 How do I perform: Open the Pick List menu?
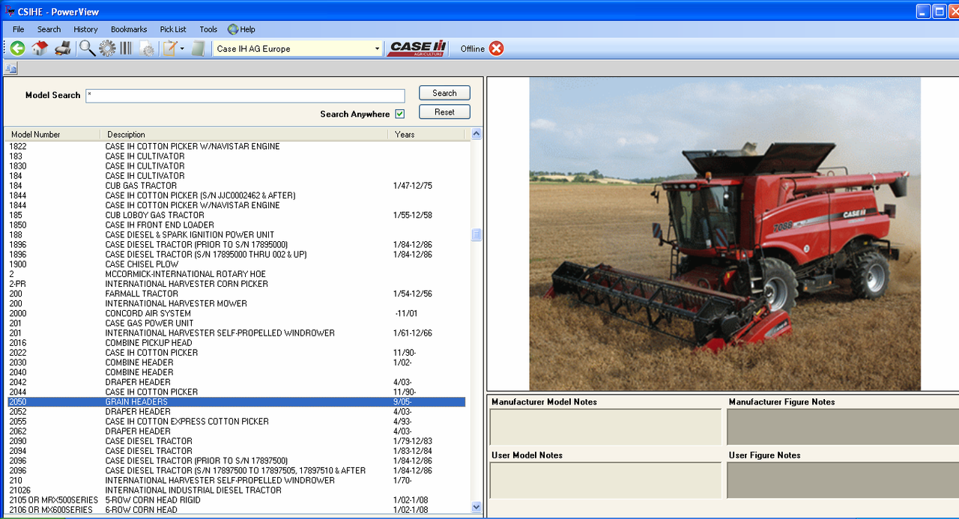point(173,29)
